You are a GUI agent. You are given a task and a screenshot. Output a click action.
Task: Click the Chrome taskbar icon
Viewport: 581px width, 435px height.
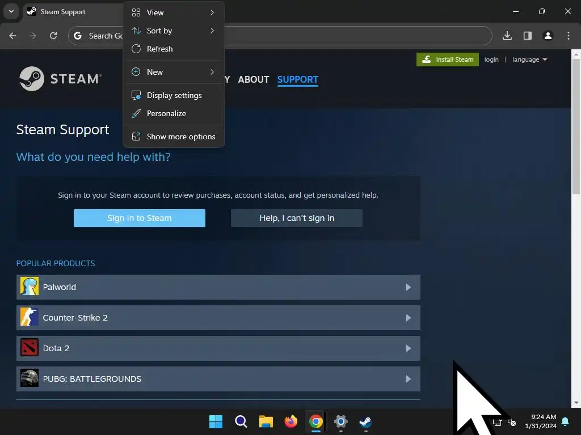tap(315, 421)
